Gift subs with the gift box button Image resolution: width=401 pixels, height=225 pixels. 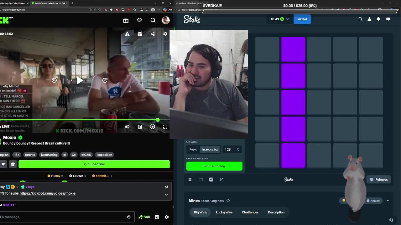tap(13, 164)
